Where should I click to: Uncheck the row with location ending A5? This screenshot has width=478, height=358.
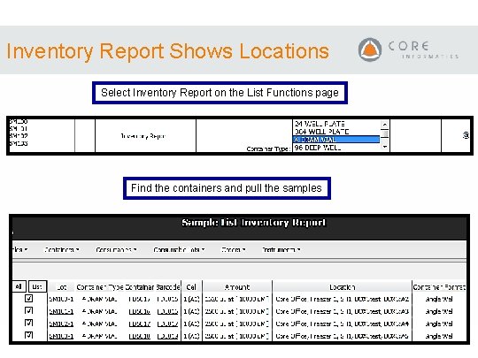coord(28,335)
